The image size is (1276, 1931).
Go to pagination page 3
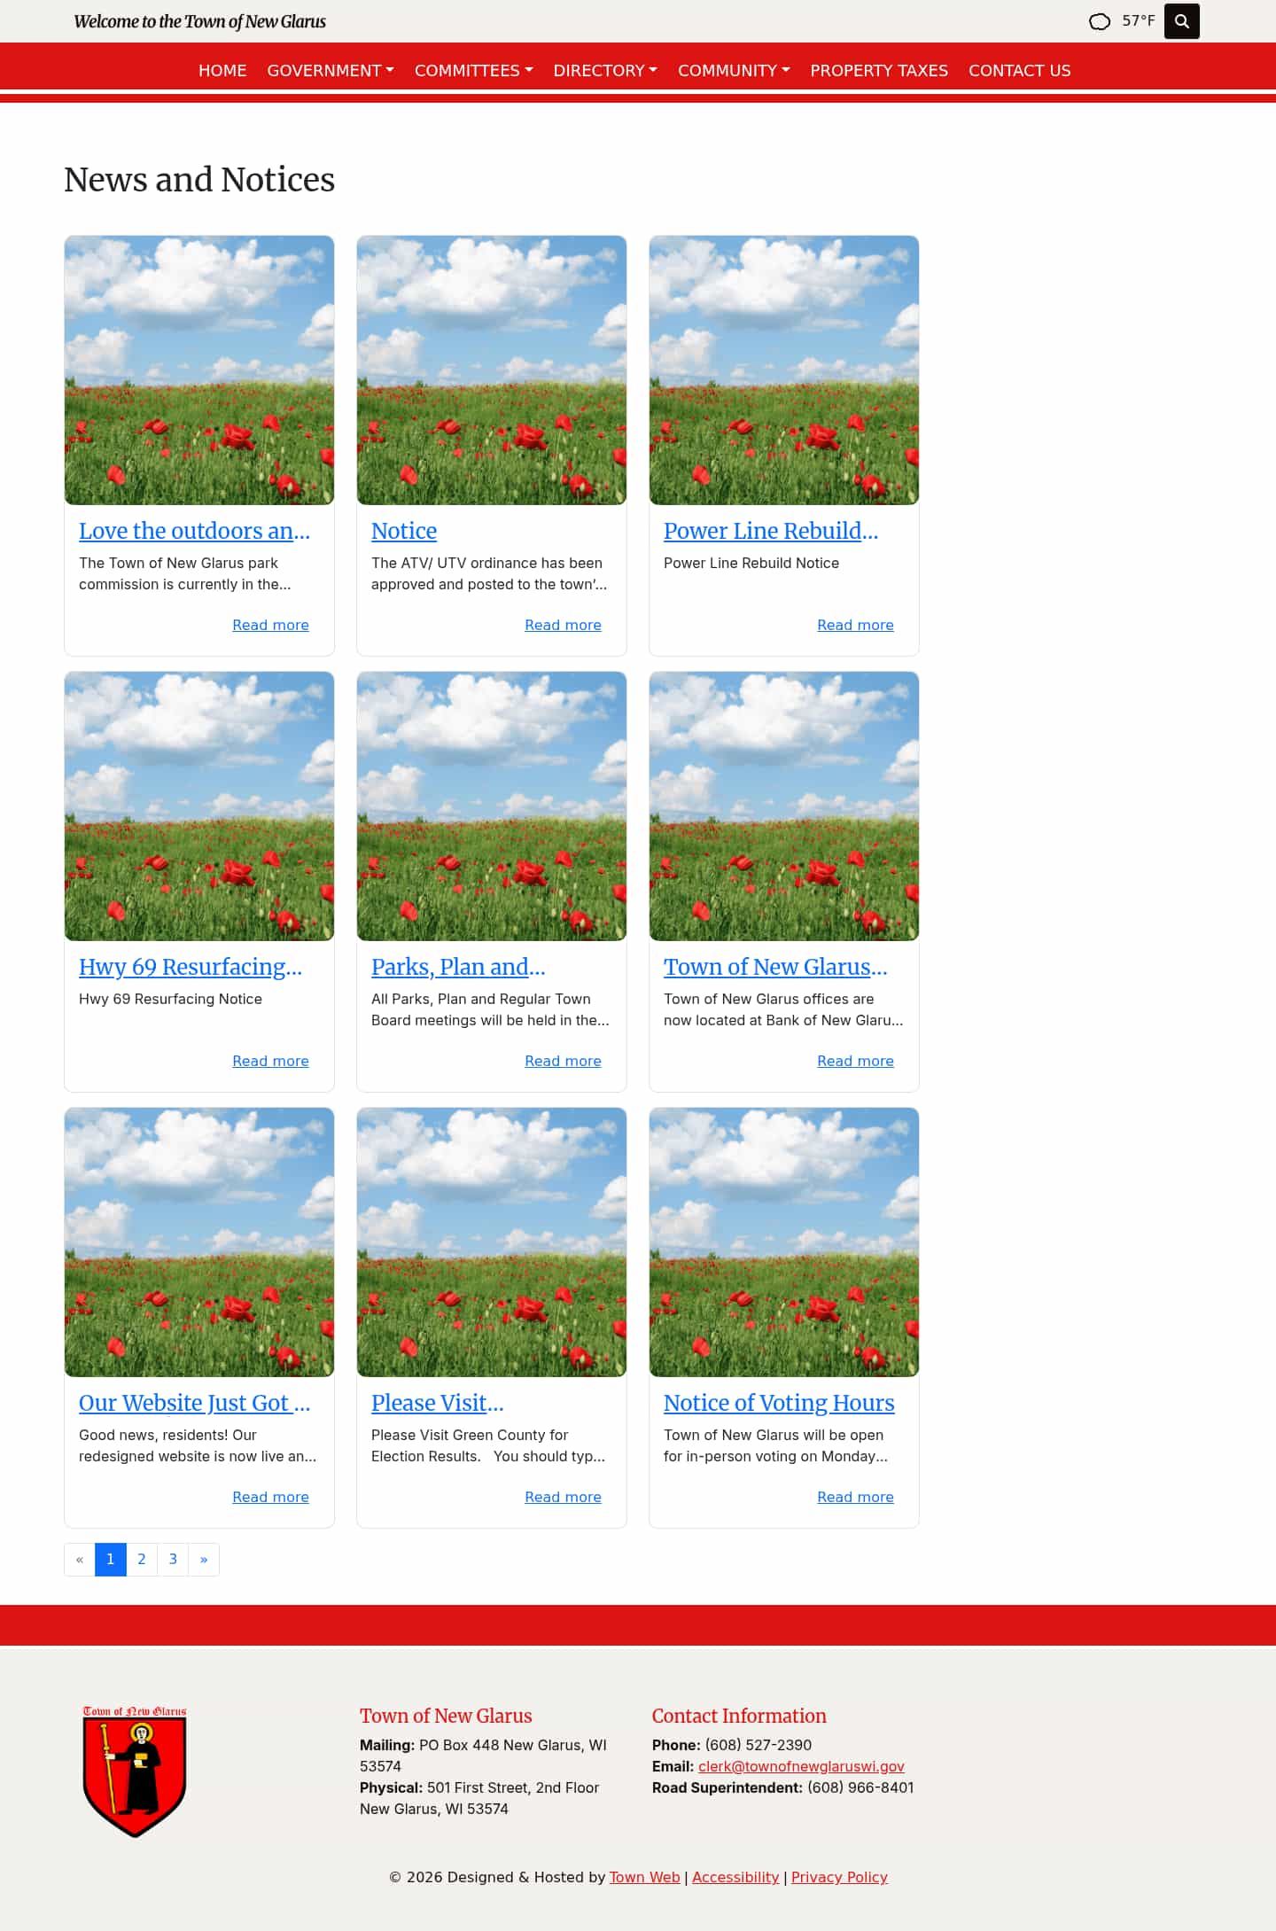coord(173,1560)
